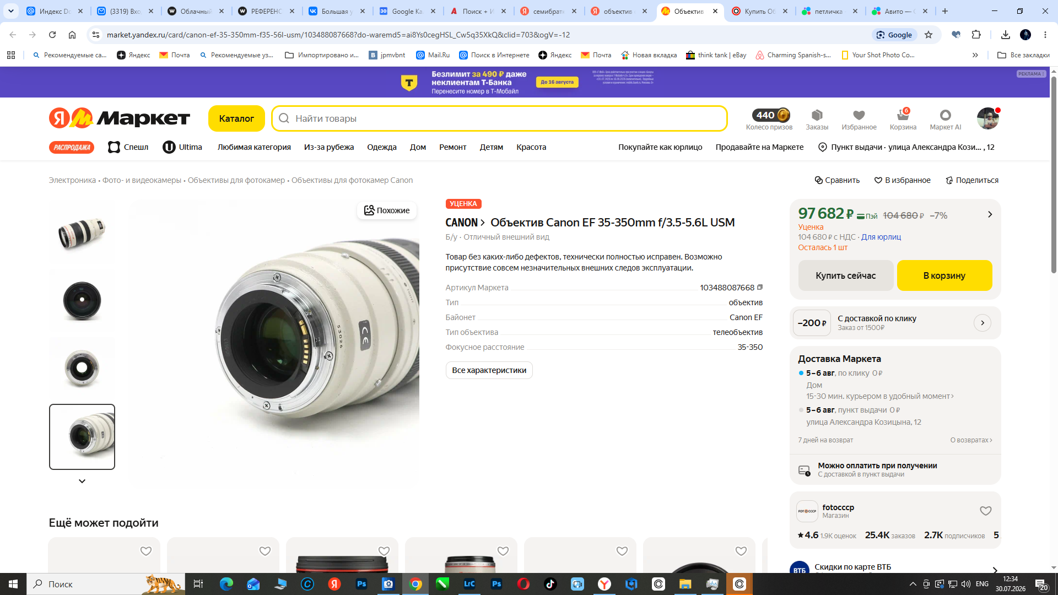Expand the price details chevron
Viewport: 1058px width, 595px height.
[x=990, y=214]
